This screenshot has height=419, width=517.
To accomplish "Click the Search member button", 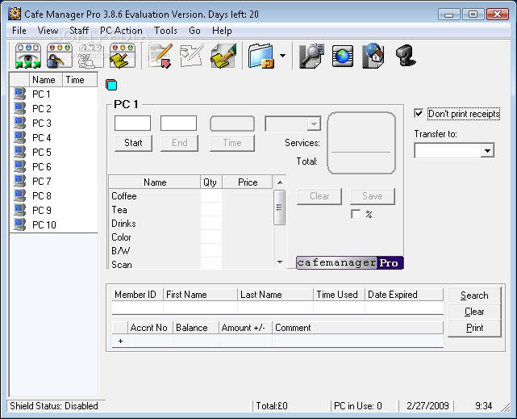I will click(474, 295).
